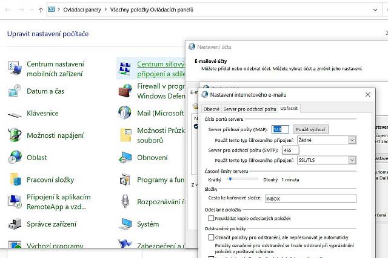Click the Mail (Microsoft Outlook) icon
Image resolution: width=388 pixels, height=258 pixels.
(x=125, y=112)
